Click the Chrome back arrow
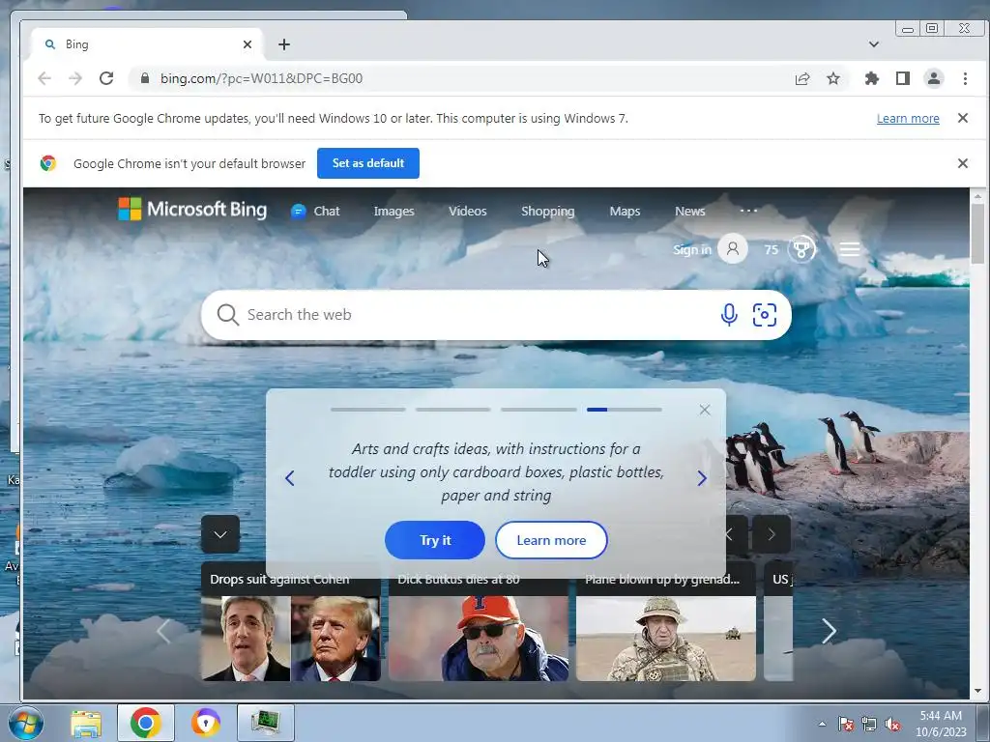Screen dimensions: 990x742 coord(44,78)
